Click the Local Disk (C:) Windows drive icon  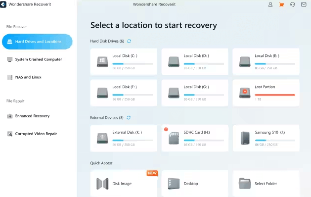[x=102, y=61]
